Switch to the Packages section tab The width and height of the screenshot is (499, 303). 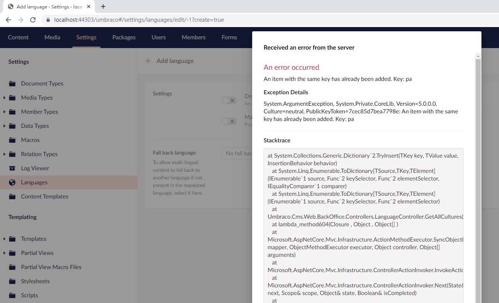(124, 37)
